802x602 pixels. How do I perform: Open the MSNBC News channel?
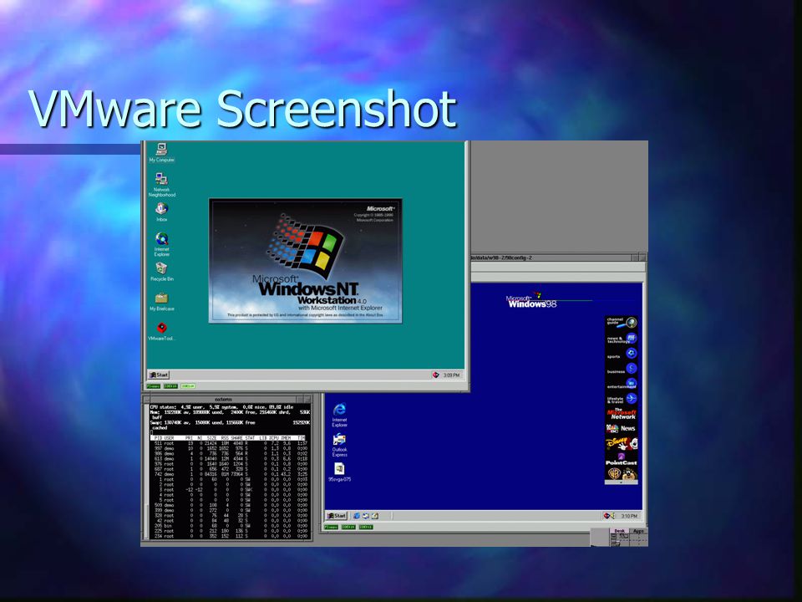622,428
